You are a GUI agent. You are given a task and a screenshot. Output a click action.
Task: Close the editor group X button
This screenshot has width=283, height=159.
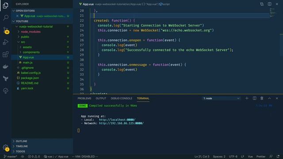(x=277, y=4)
